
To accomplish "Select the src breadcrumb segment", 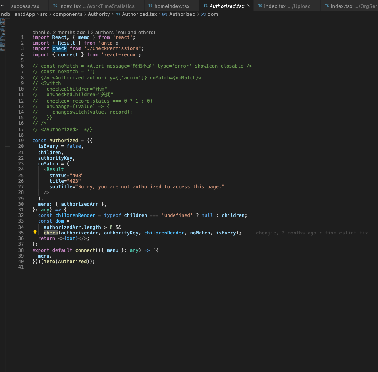I will [x=44, y=14].
